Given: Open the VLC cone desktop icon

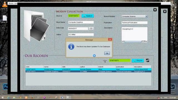Looking at the screenshot, I should point(4,4).
